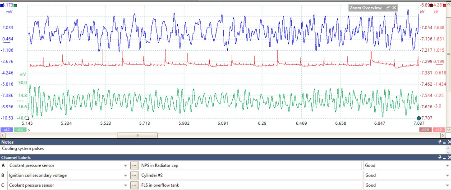This screenshot has width=451, height=190.
Task: Click the 'Cylinder #2' description field
Action: tap(250, 175)
